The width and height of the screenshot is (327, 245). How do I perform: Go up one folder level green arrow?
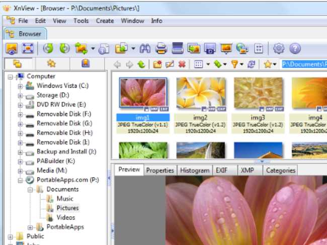coord(141,64)
